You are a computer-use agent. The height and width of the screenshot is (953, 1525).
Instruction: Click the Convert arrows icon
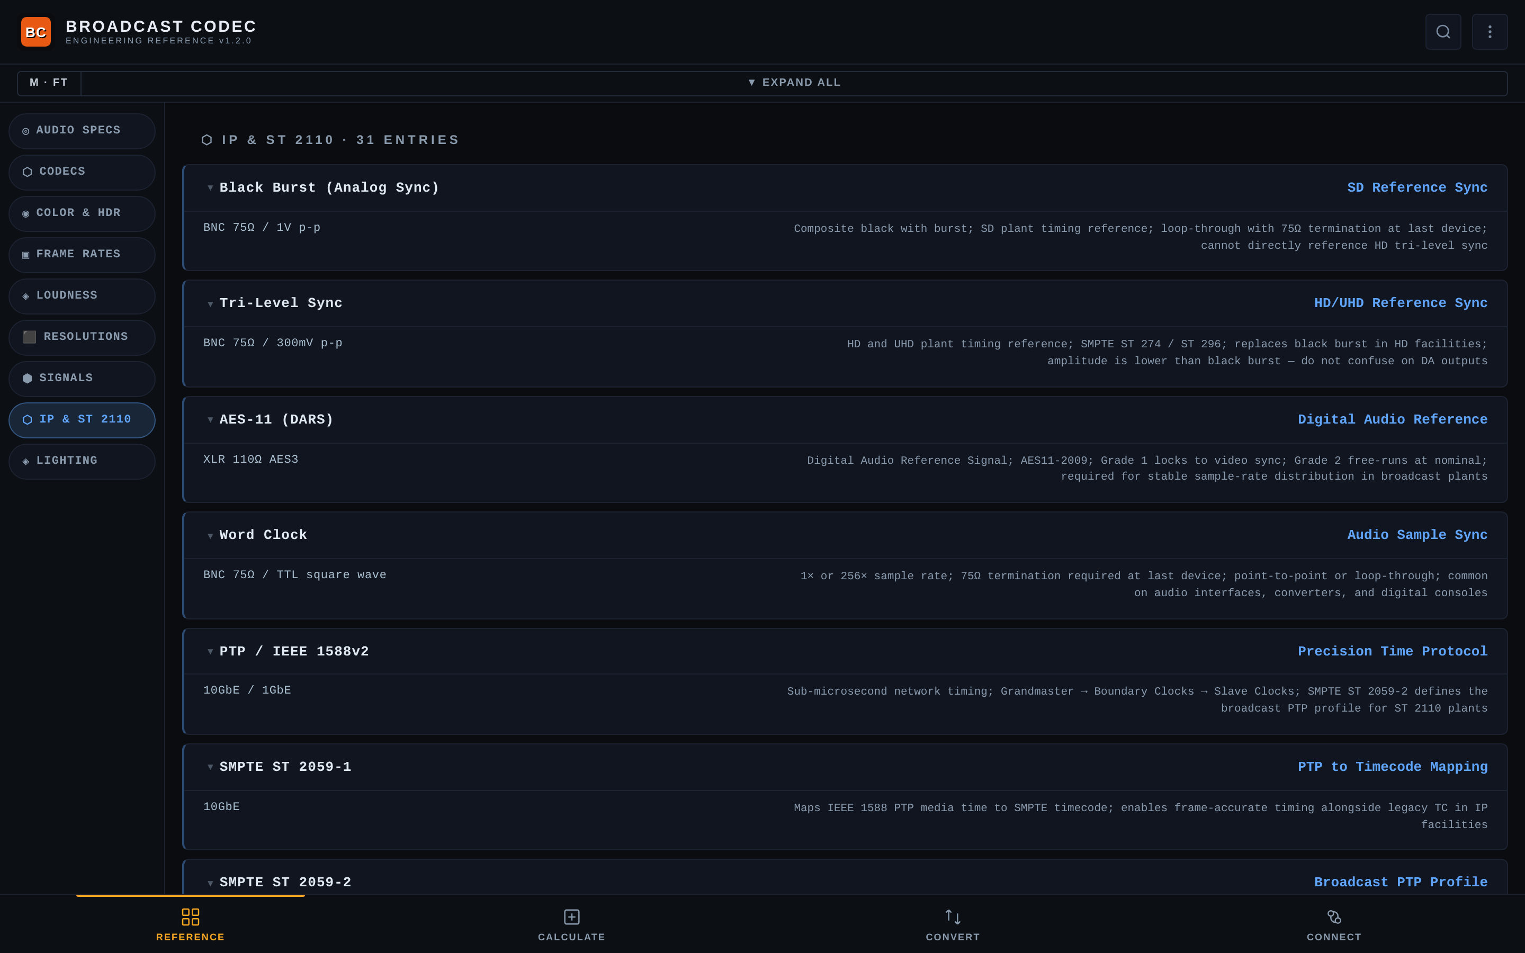tap(953, 916)
